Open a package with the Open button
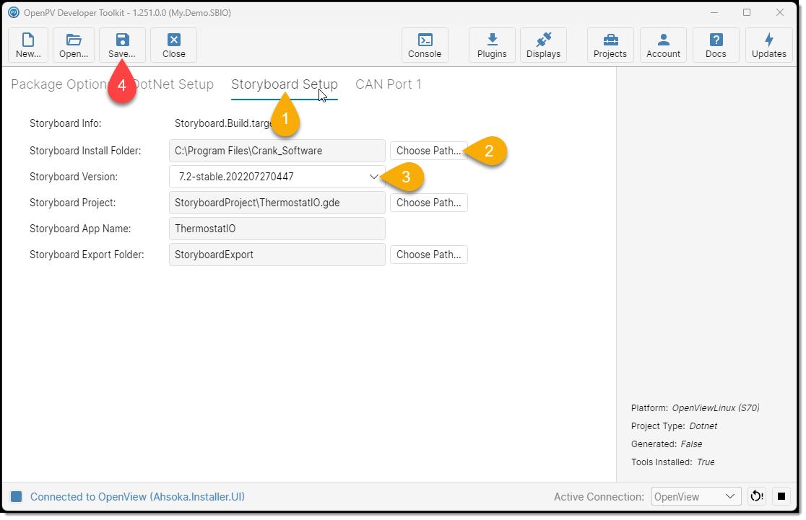The width and height of the screenshot is (806, 520). [x=74, y=45]
